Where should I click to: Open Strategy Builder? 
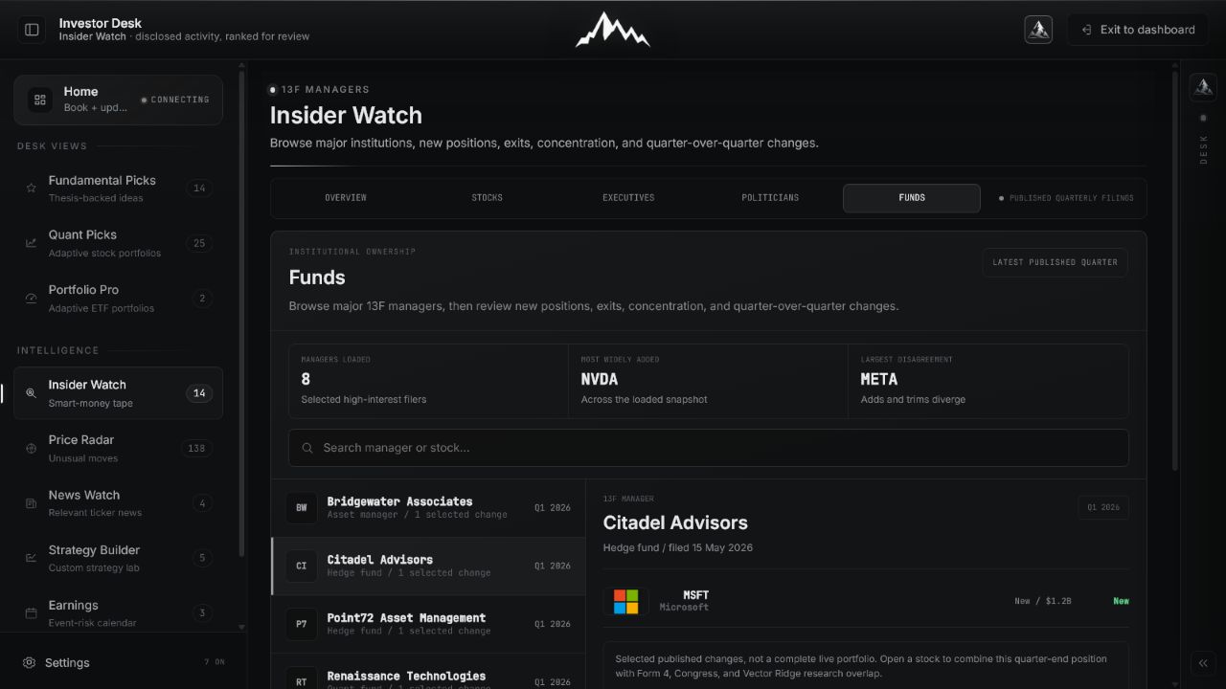point(118,559)
